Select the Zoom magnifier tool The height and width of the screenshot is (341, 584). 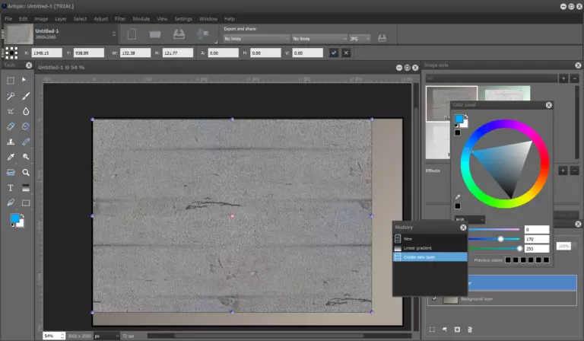(26, 172)
